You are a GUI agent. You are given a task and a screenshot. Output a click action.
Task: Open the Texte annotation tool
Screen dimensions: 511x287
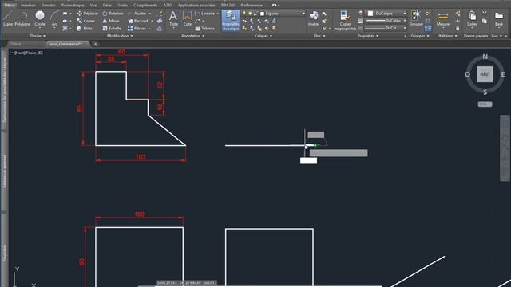(173, 18)
